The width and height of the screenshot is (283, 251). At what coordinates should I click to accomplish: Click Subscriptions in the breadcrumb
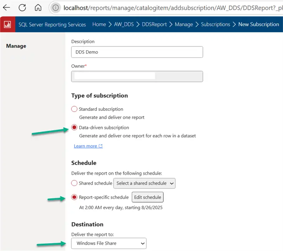click(x=215, y=24)
